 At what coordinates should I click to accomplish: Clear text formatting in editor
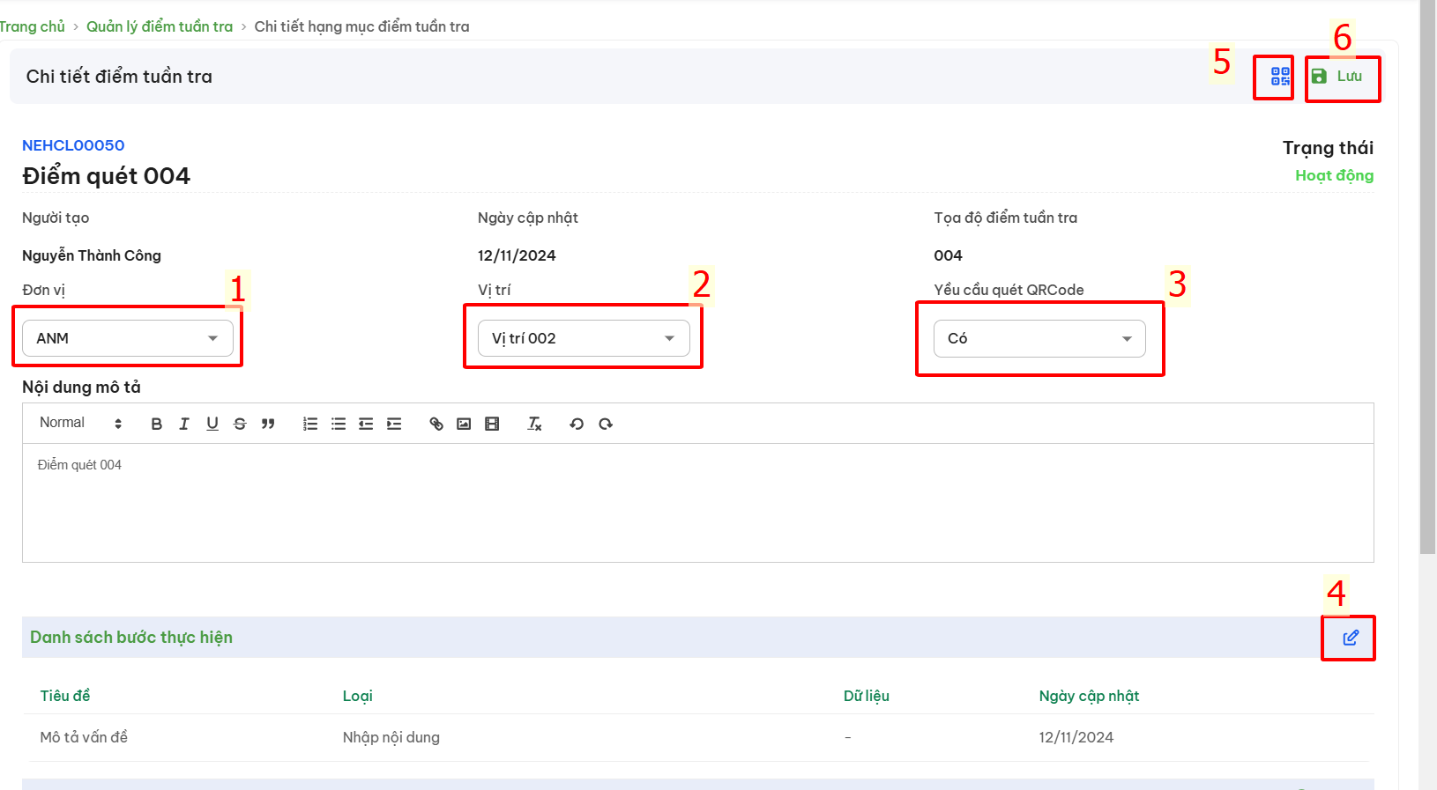(x=534, y=424)
